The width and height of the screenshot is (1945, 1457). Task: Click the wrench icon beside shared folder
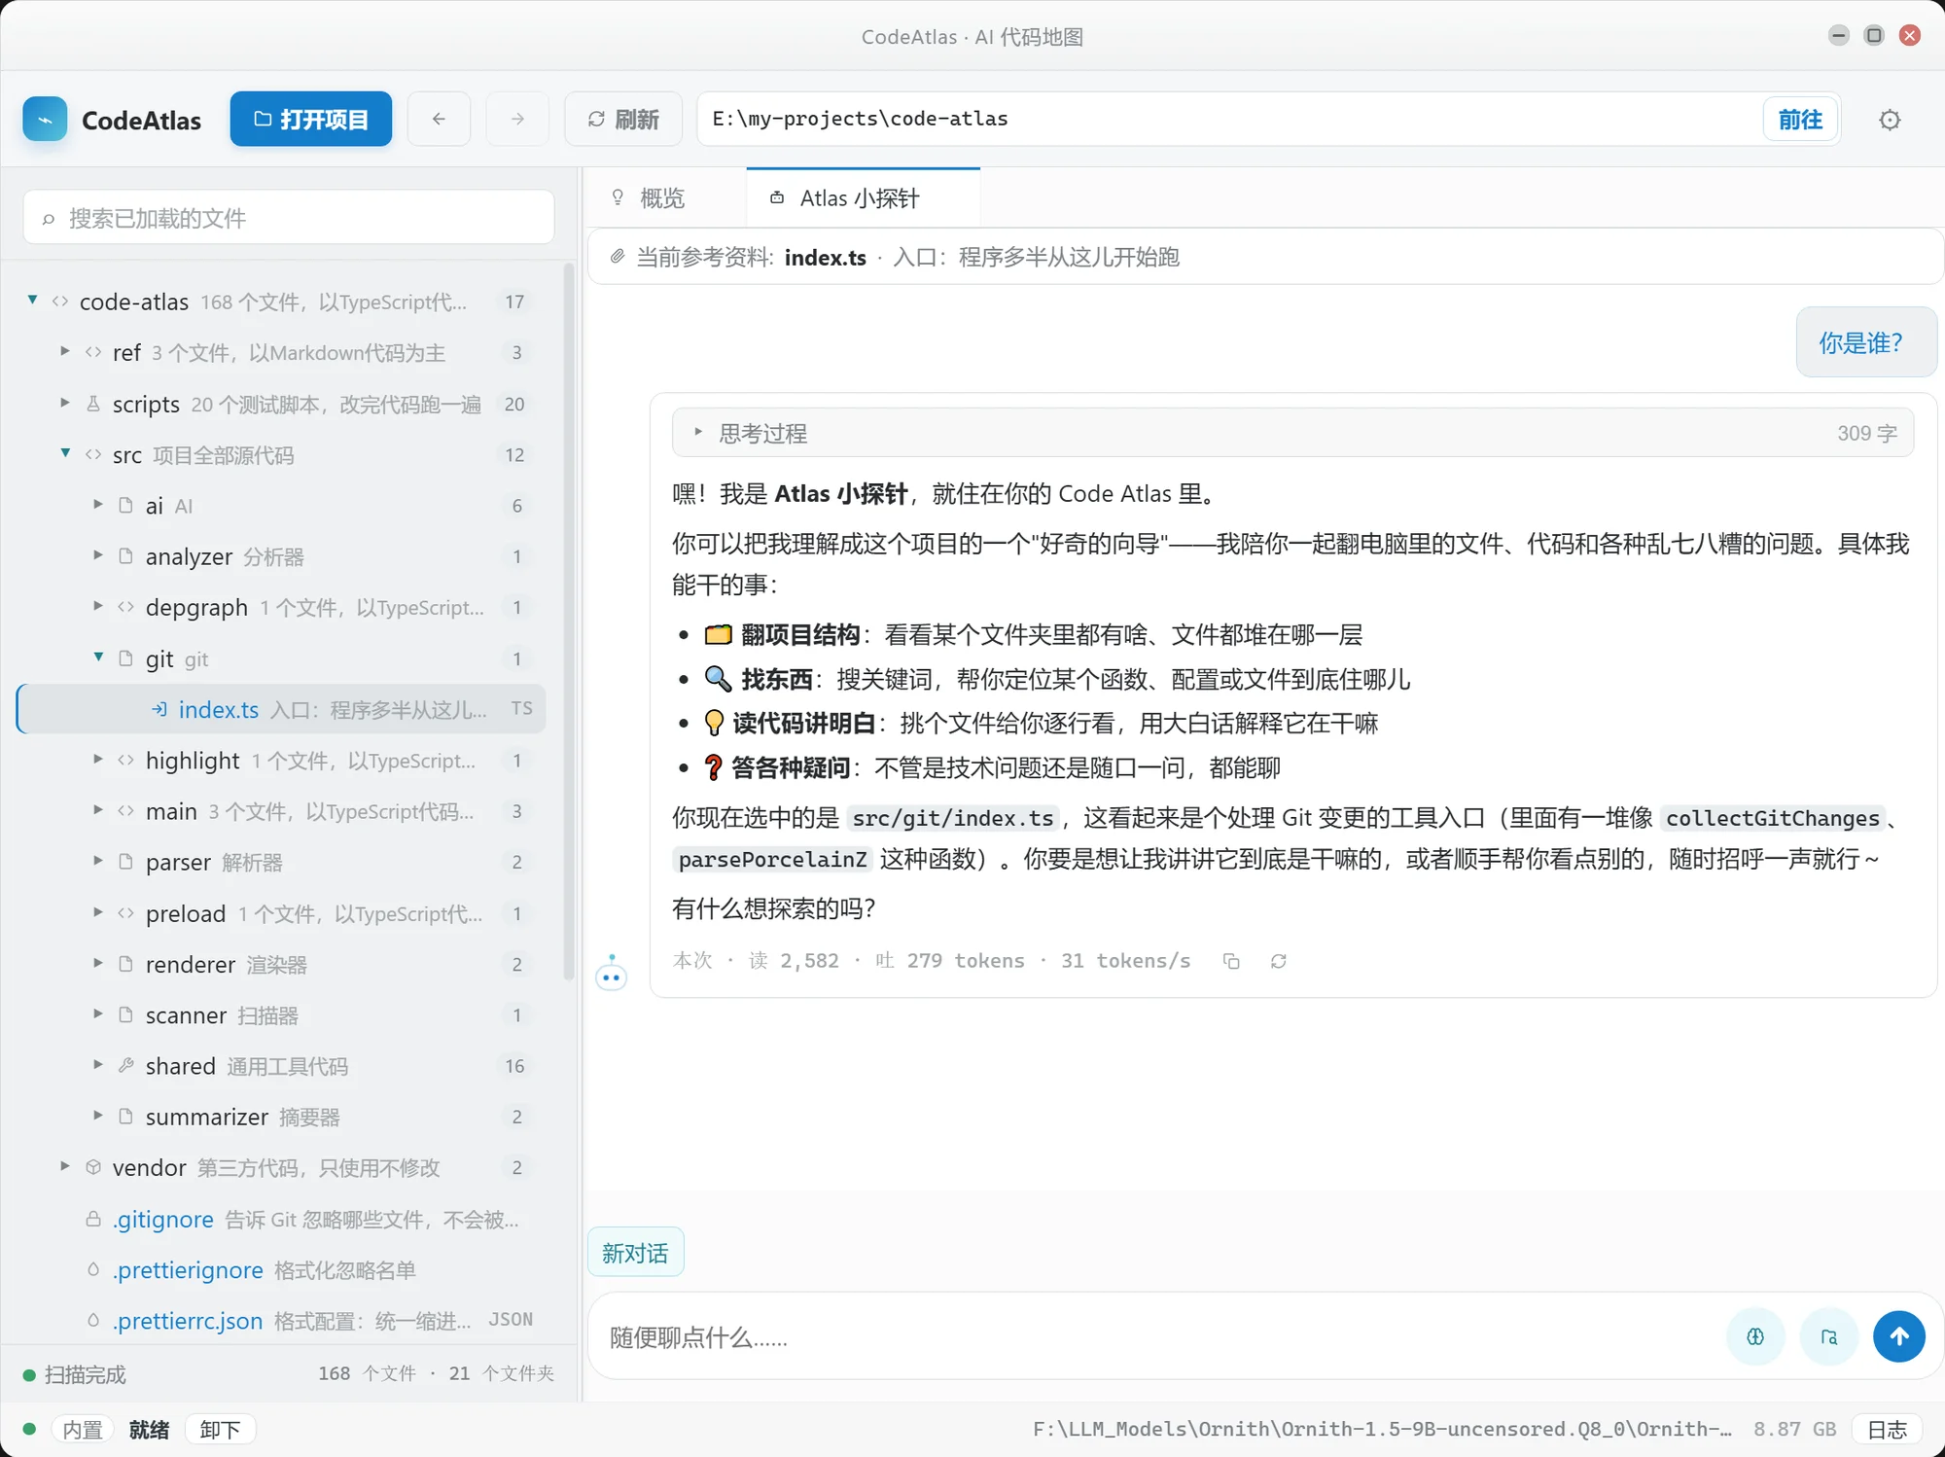coord(125,1066)
